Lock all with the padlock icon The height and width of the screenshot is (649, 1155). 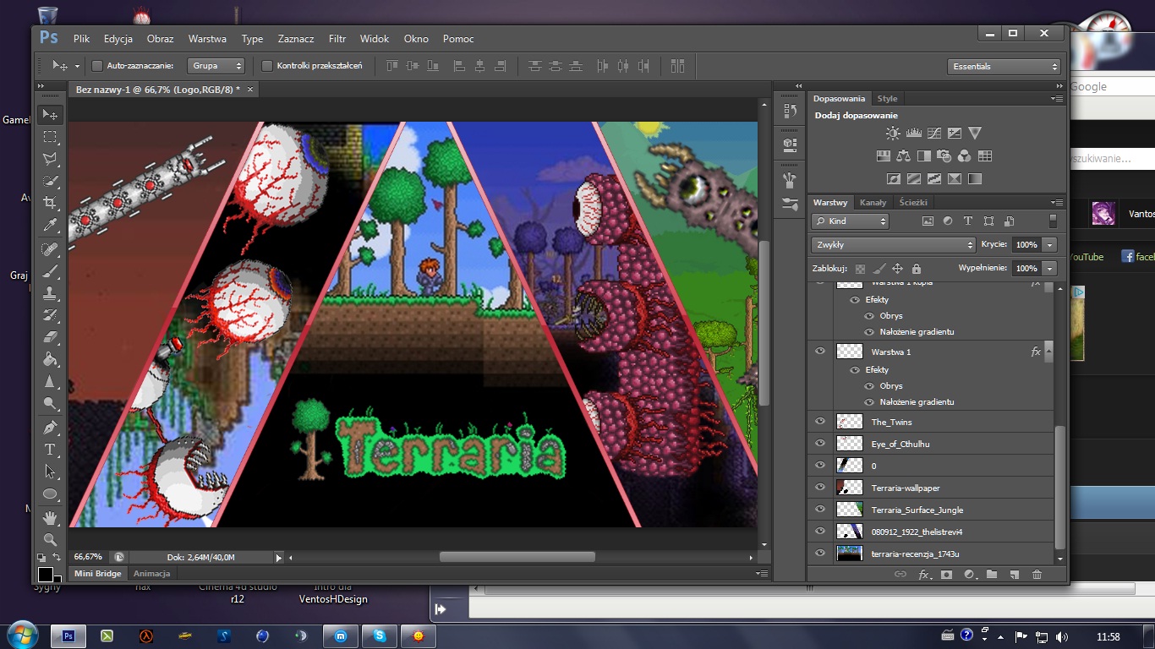click(x=916, y=269)
